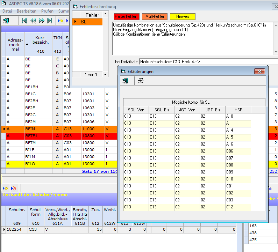
Task: Click the exit door icon in main toolbar
Action: point(6,21)
